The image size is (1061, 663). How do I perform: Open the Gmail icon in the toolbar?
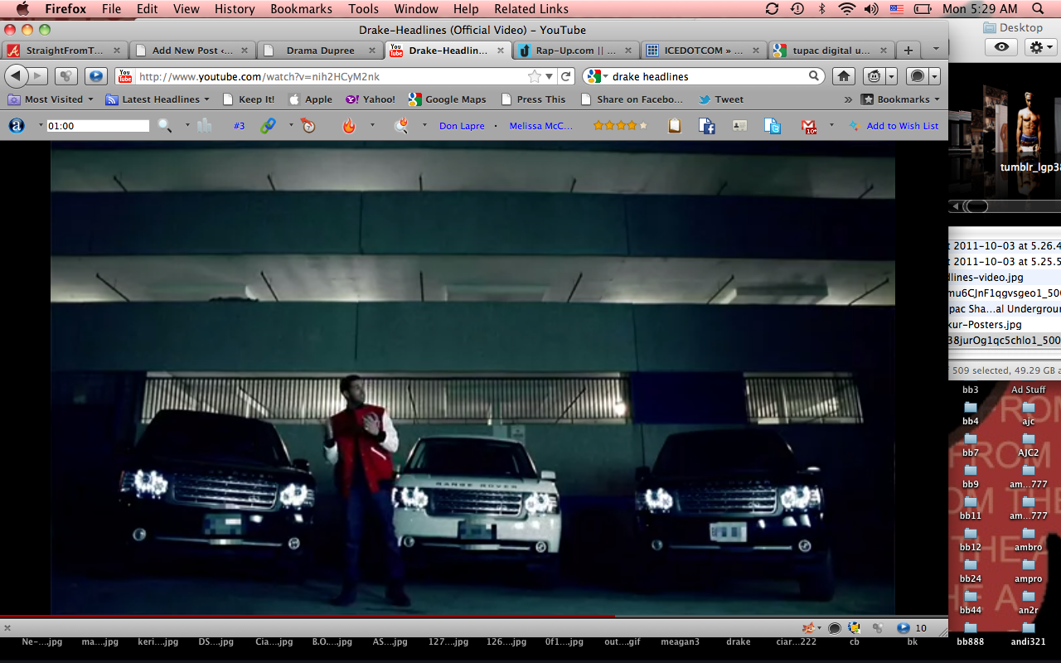point(809,126)
